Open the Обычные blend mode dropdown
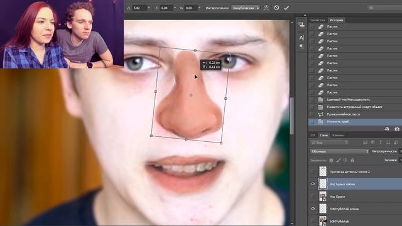402x226 pixels. coord(339,151)
